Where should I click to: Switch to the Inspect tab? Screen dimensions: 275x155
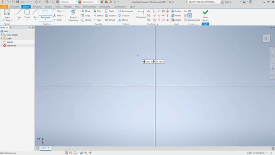(48, 7)
